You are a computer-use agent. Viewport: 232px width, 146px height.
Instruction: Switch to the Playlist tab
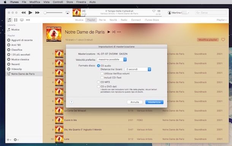(91, 20)
